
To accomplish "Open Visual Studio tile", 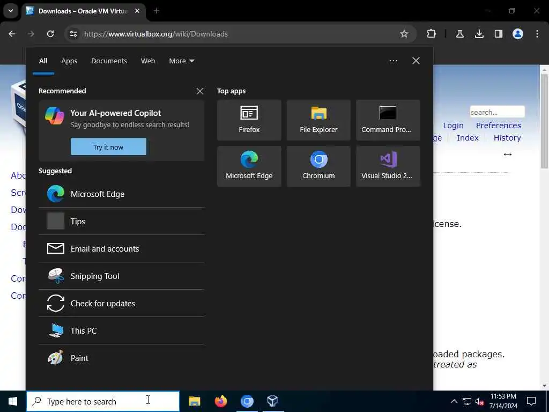I will coord(388,166).
